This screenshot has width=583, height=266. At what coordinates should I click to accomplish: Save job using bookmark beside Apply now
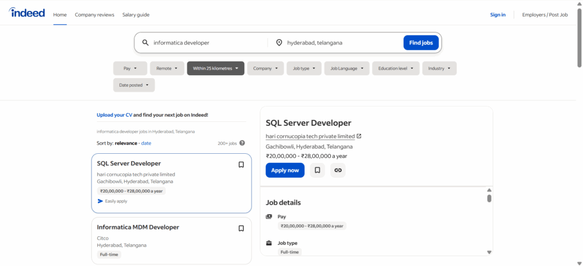317,170
